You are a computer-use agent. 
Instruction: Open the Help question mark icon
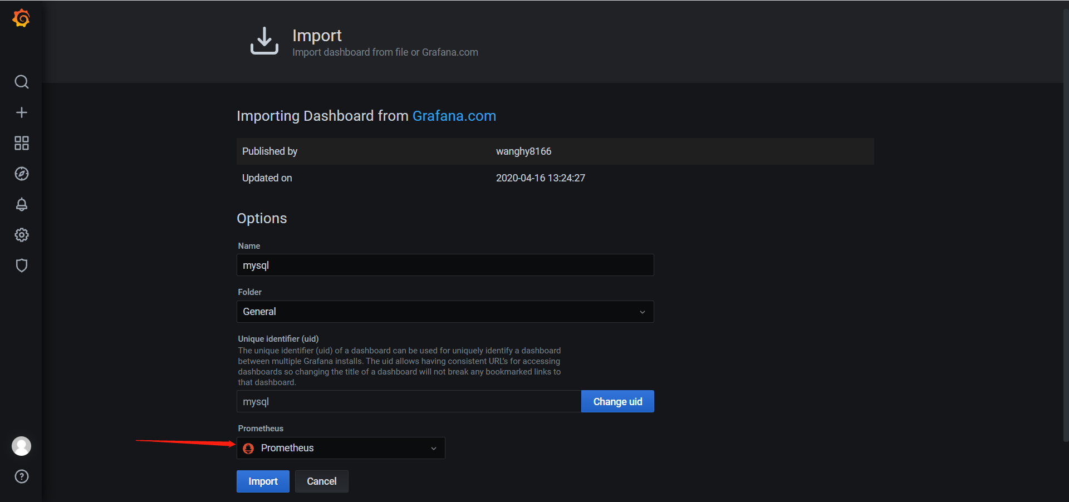(22, 476)
